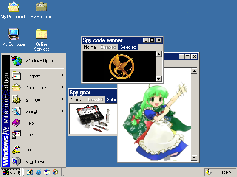Choose Shut Down... in the Start menu

click(38, 162)
